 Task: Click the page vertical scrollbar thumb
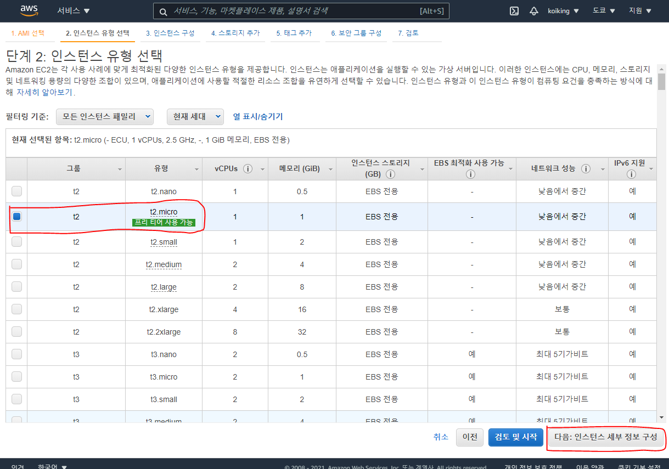[662, 81]
